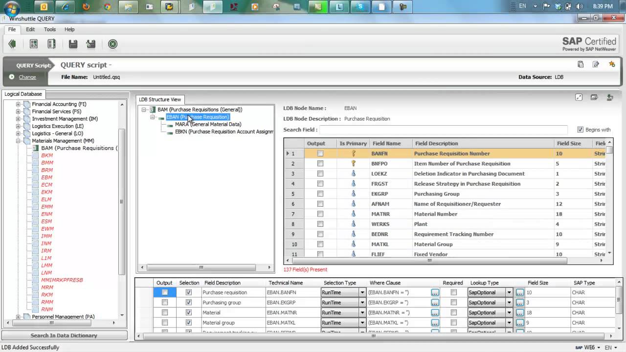
Task: Click the where clause ellipsis for Purchasing group row
Action: coord(435,303)
